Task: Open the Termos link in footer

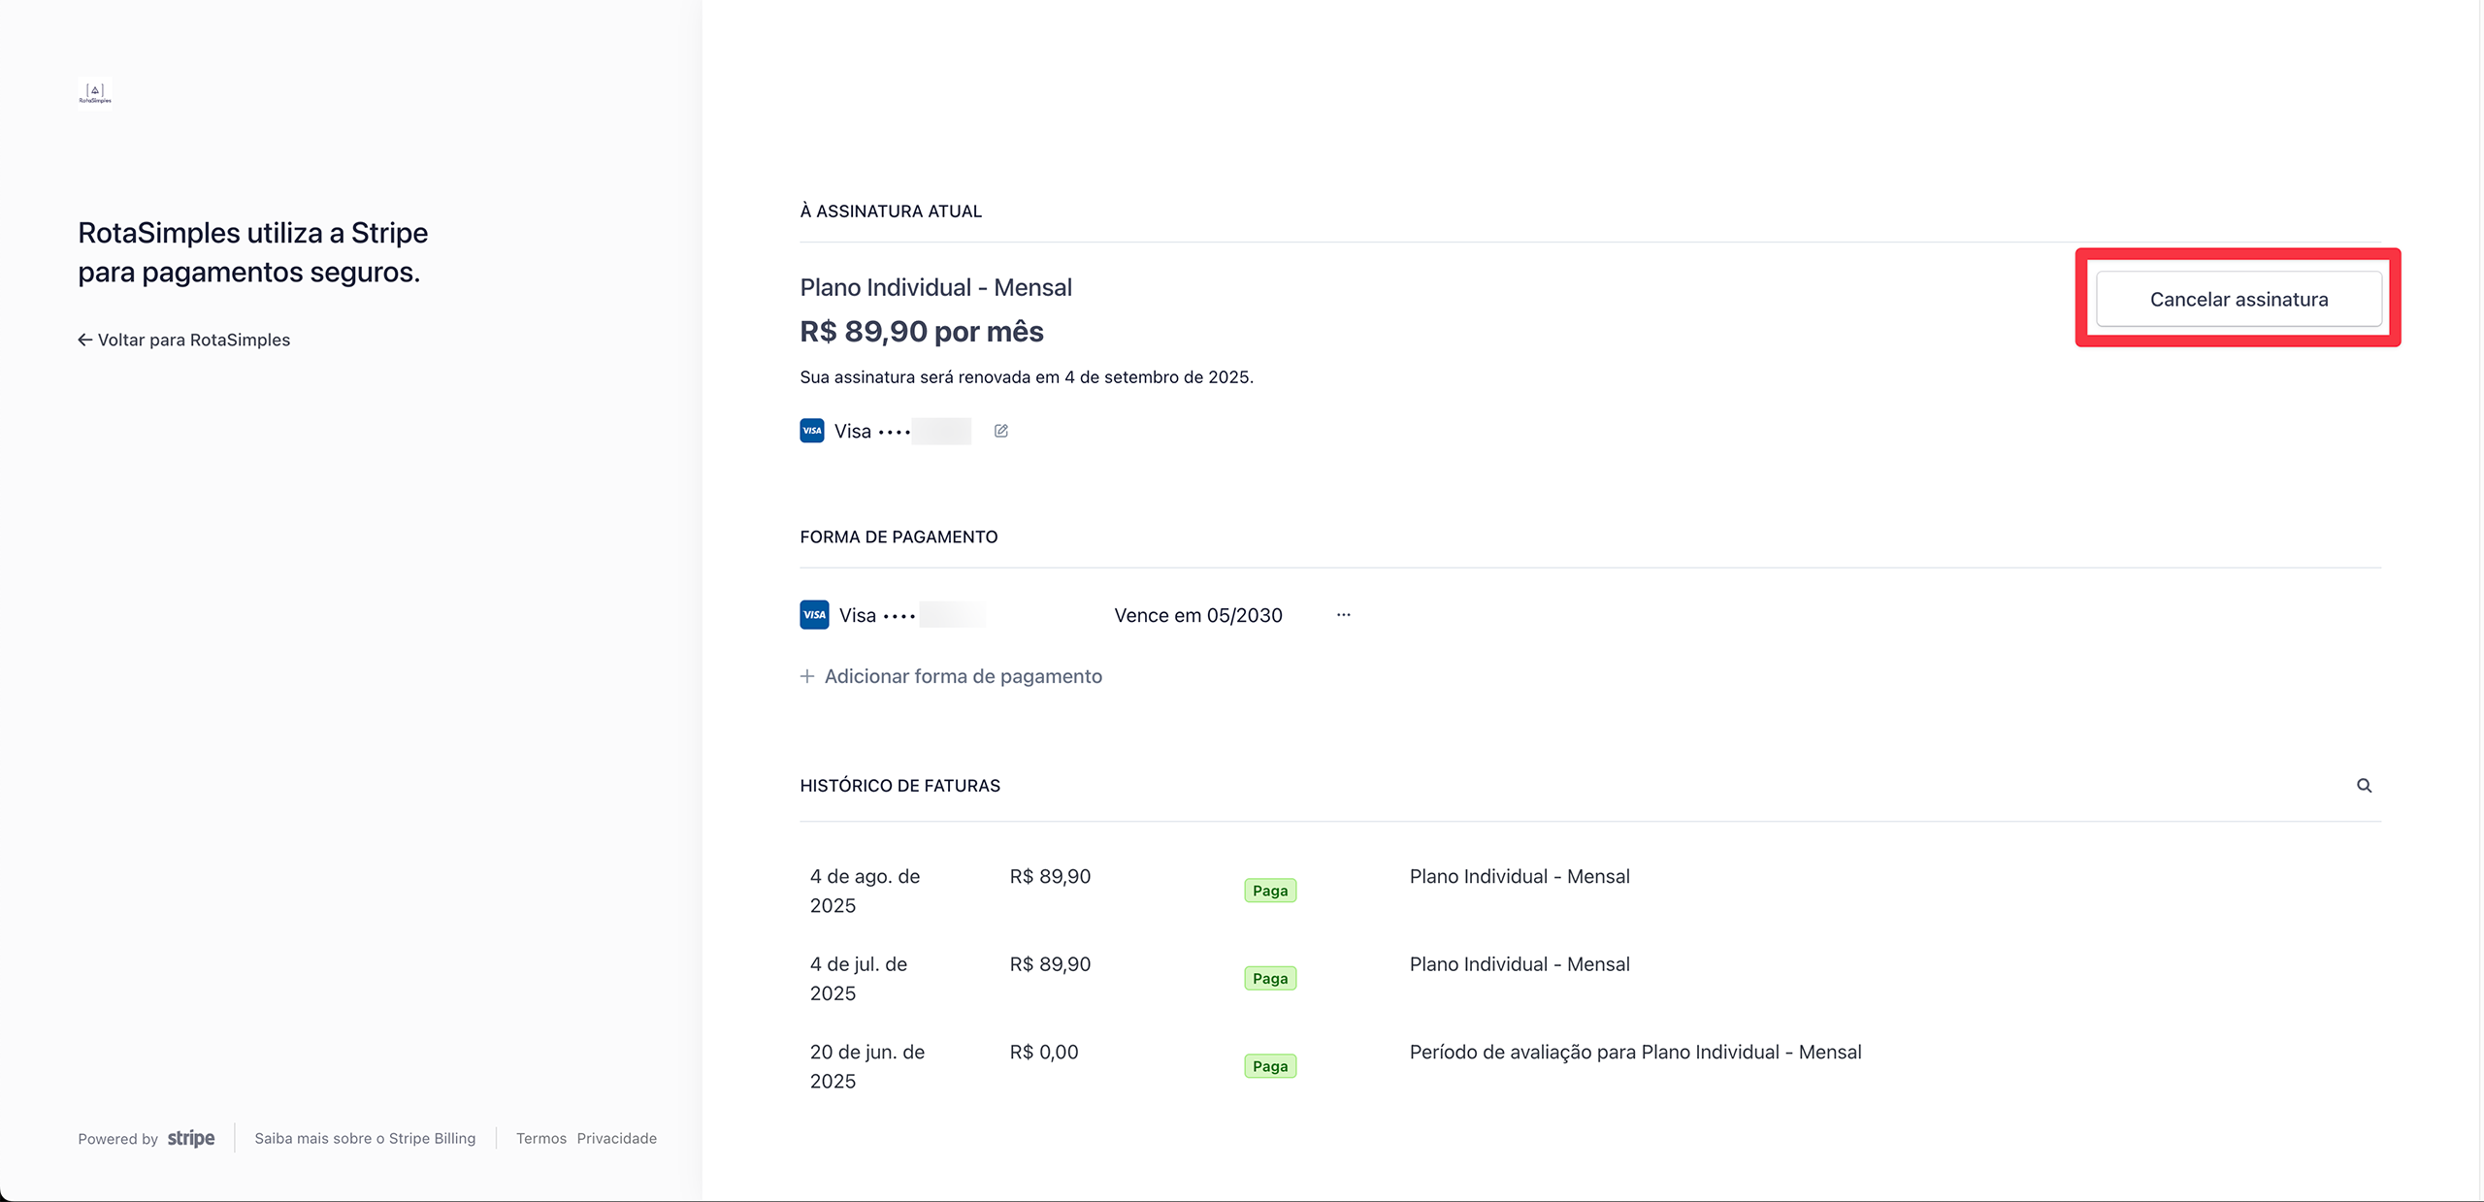Action: pos(541,1138)
